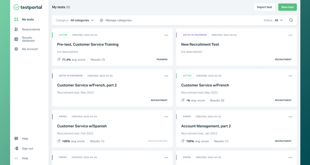310x165 pixels.
Task: Click the Manage categories gear icon
Action: (x=101, y=20)
